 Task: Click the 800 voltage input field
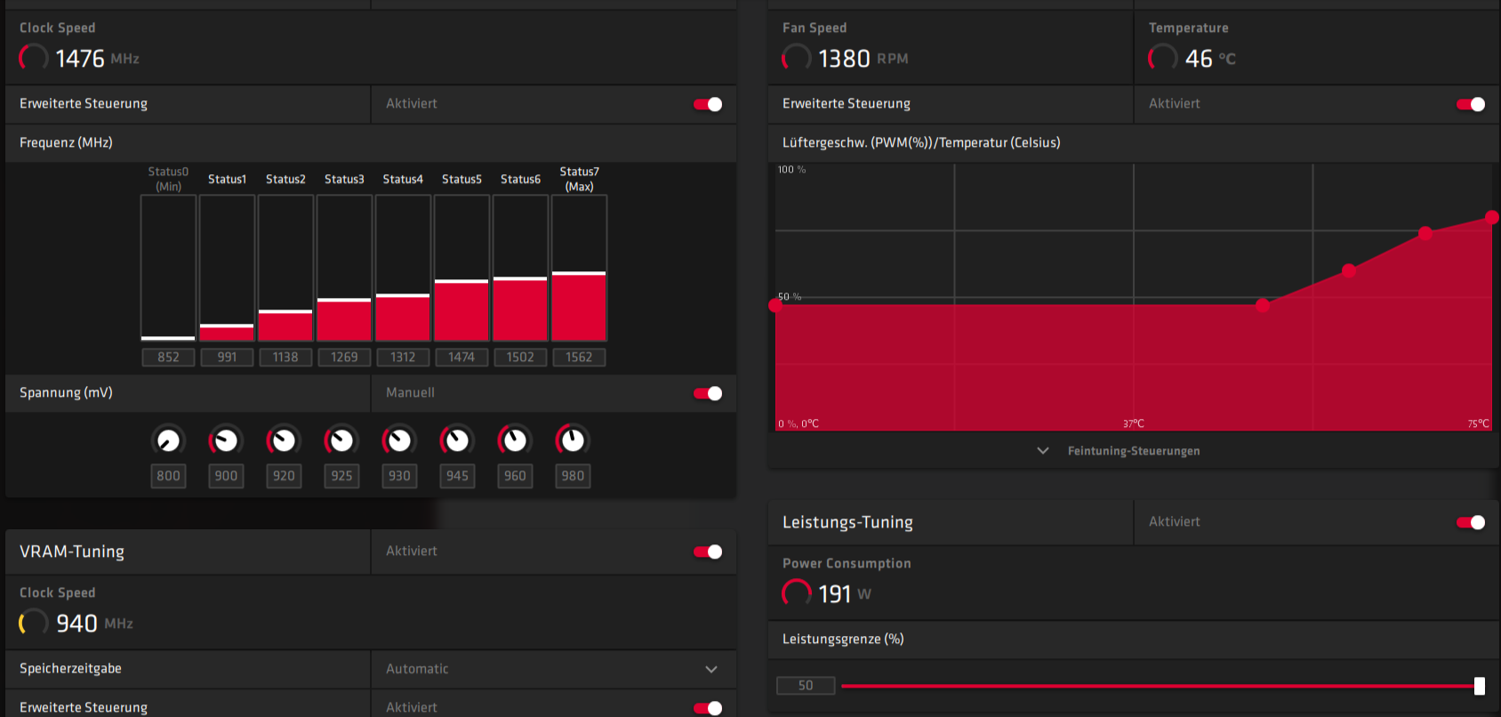click(x=168, y=476)
